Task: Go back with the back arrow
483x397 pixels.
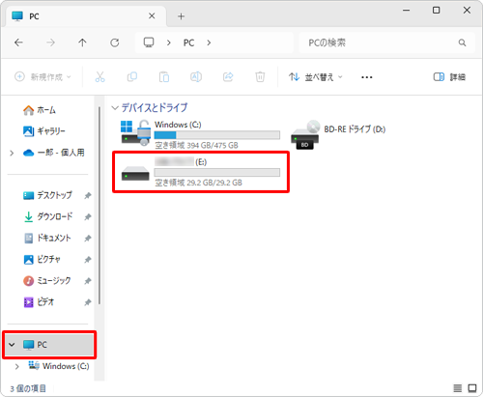Action: click(18, 43)
